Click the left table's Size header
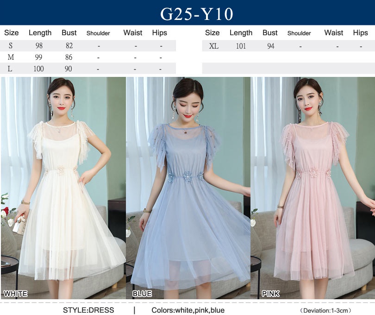375x315 pixels. point(11,32)
